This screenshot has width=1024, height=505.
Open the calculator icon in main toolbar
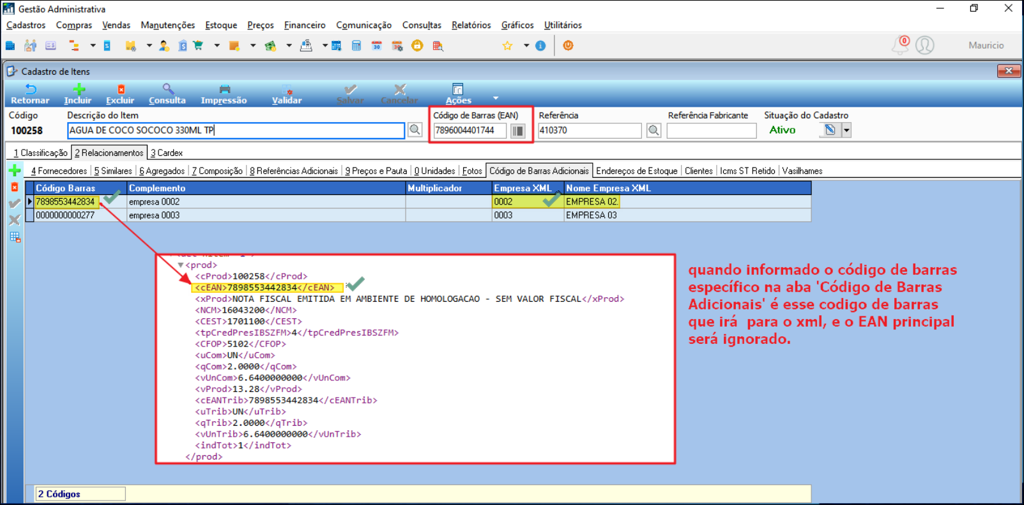356,45
